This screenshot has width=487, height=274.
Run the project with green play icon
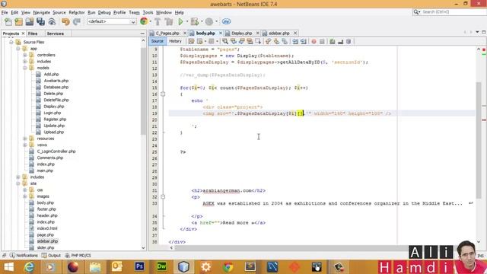180,21
